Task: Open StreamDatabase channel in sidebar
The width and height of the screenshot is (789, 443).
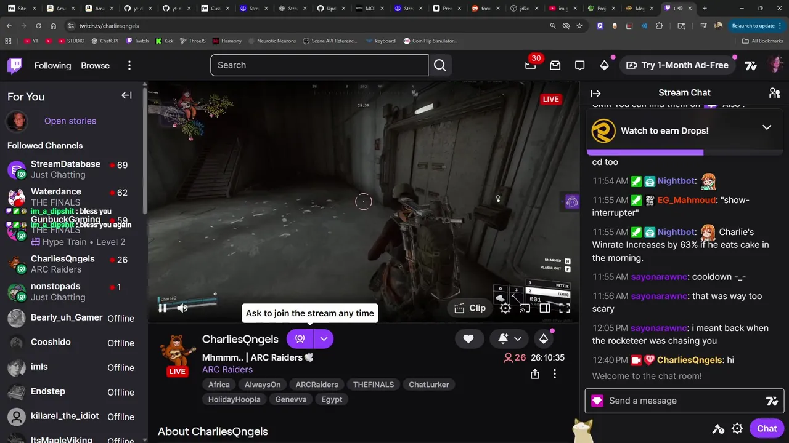Action: click(x=73, y=169)
